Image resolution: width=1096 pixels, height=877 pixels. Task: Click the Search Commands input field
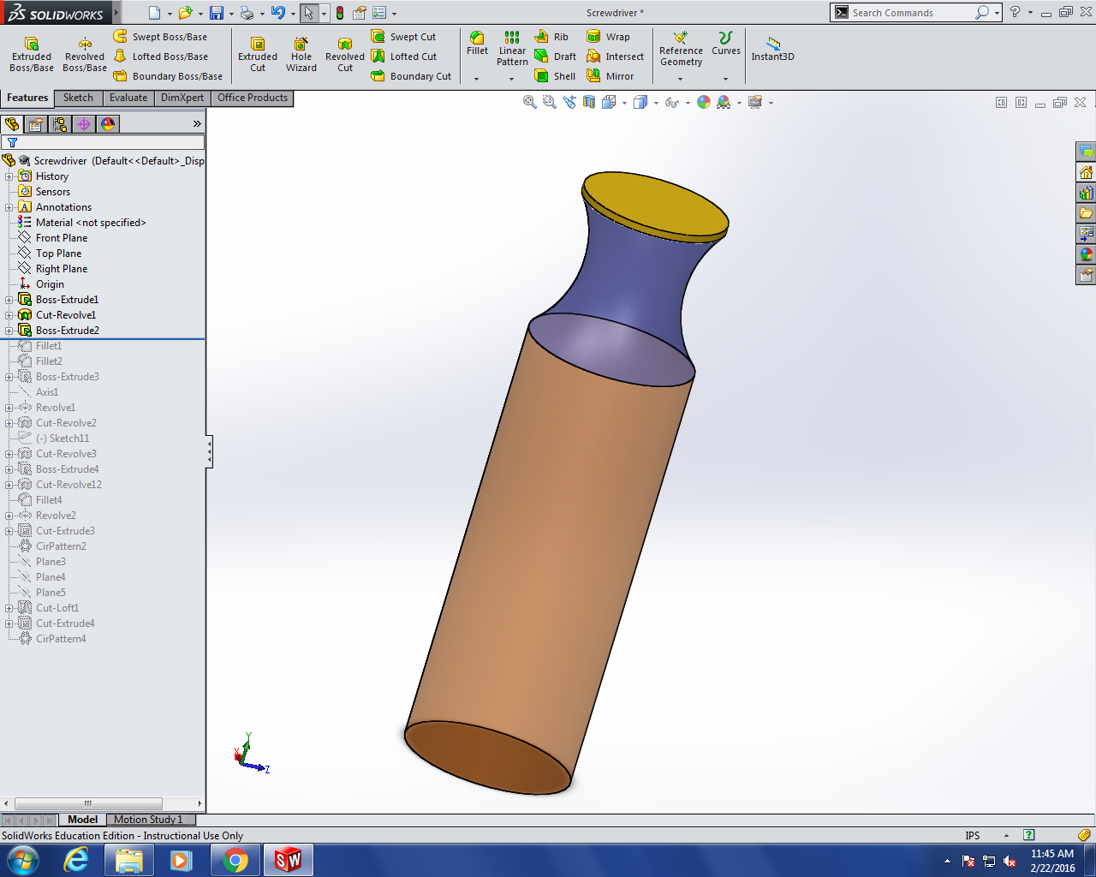tap(911, 13)
